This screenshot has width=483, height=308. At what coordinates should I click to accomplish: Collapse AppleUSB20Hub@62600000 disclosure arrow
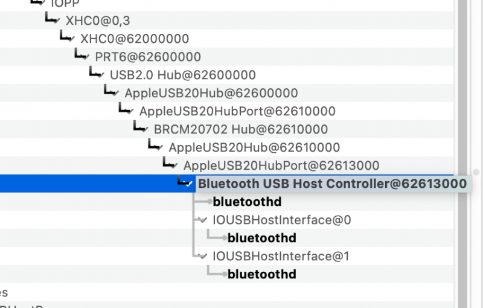pos(117,94)
